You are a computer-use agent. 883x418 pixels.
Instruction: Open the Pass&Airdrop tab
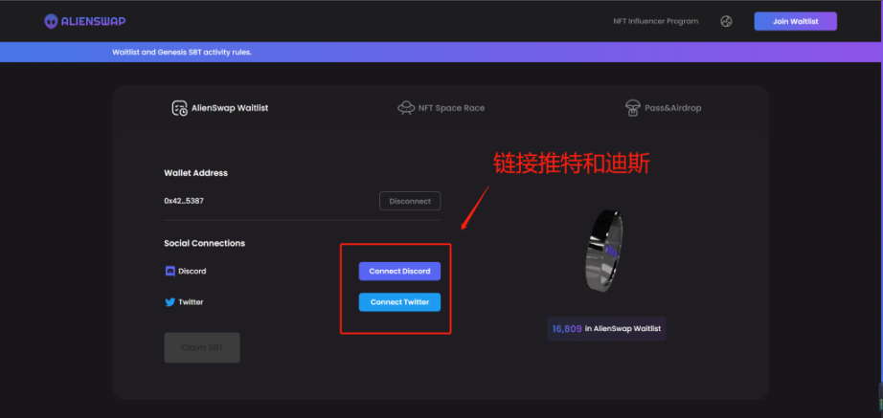(x=672, y=108)
